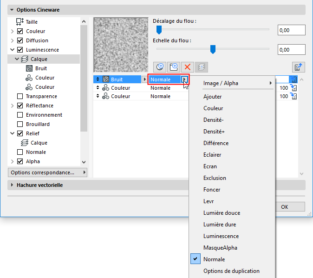The height and width of the screenshot is (278, 313).
Task: Click the arrow button right of Bruit name
Action: (x=145, y=79)
